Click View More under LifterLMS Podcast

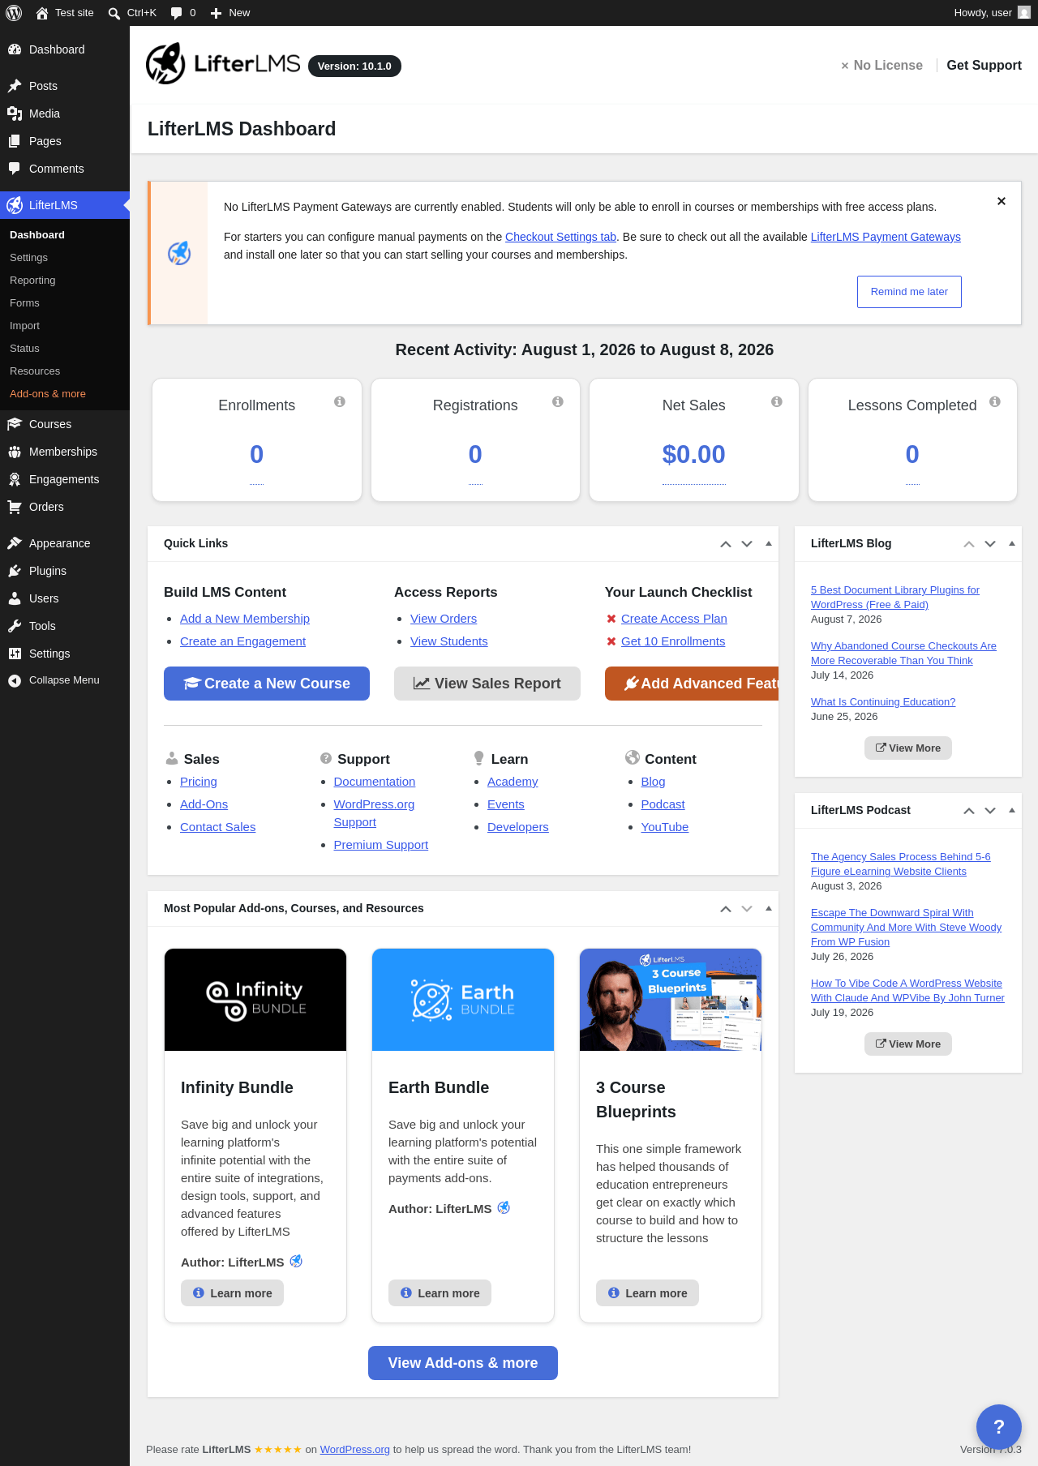pyautogui.click(x=908, y=1044)
